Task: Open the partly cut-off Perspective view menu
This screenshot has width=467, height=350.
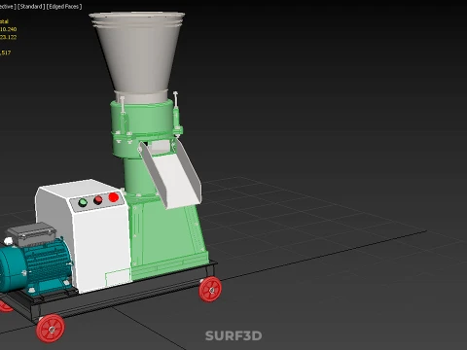Action: pos(8,7)
